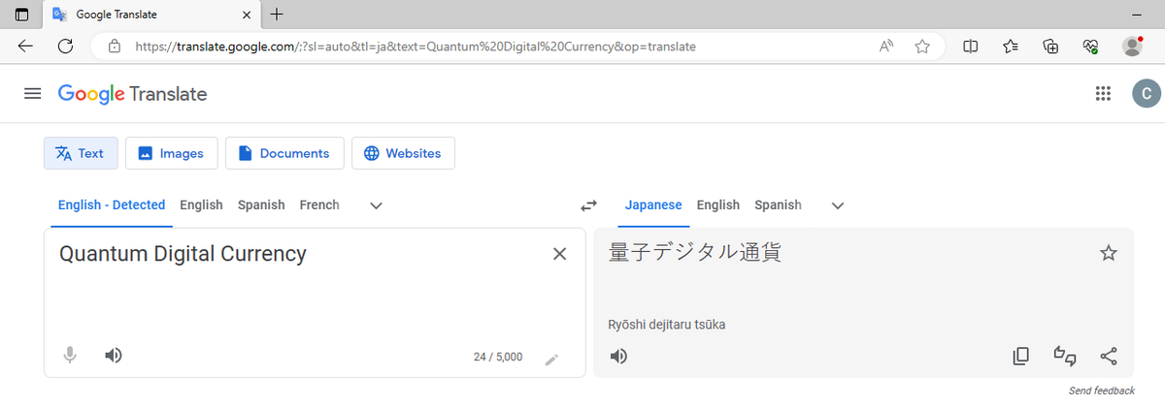Open split screen view
This screenshot has height=406, width=1165.
(x=971, y=46)
